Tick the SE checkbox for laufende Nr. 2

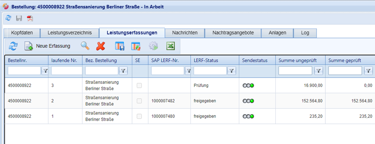pos(139,101)
